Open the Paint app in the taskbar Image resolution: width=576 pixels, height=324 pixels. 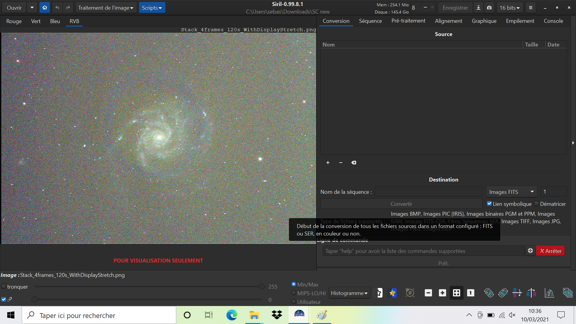click(322, 315)
